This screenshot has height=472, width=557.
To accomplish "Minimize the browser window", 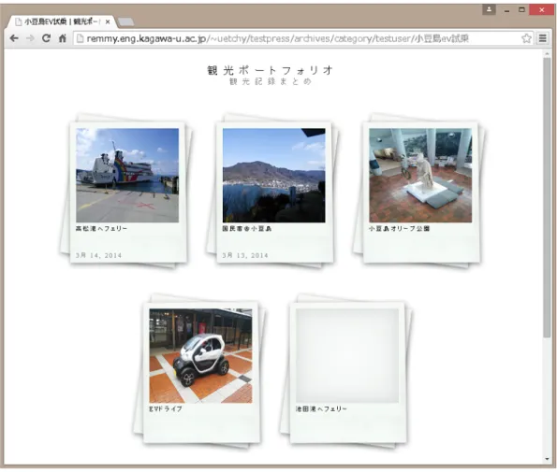I will click(x=506, y=10).
